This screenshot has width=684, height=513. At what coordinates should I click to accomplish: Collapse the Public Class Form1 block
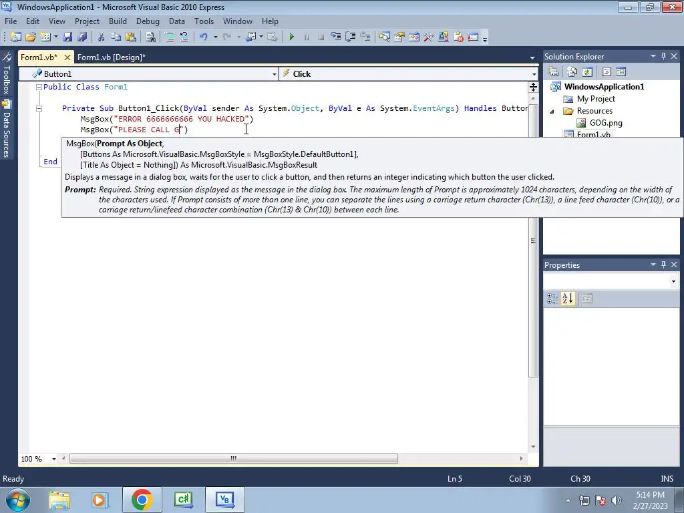pyautogui.click(x=39, y=87)
